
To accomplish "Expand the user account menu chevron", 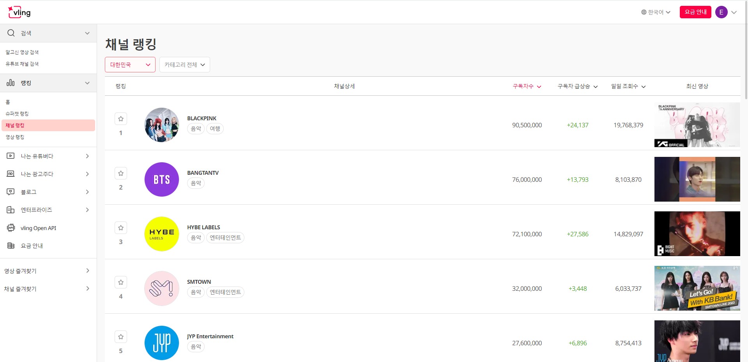I will point(734,12).
